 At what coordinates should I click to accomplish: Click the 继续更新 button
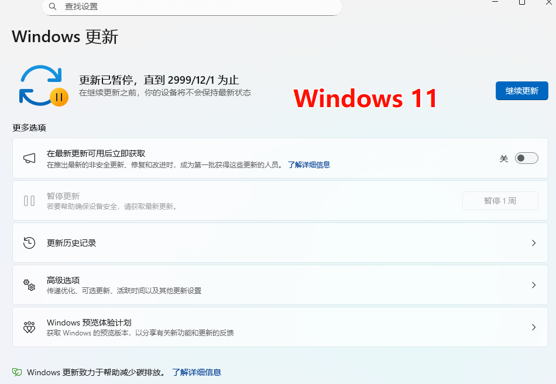[x=521, y=91]
